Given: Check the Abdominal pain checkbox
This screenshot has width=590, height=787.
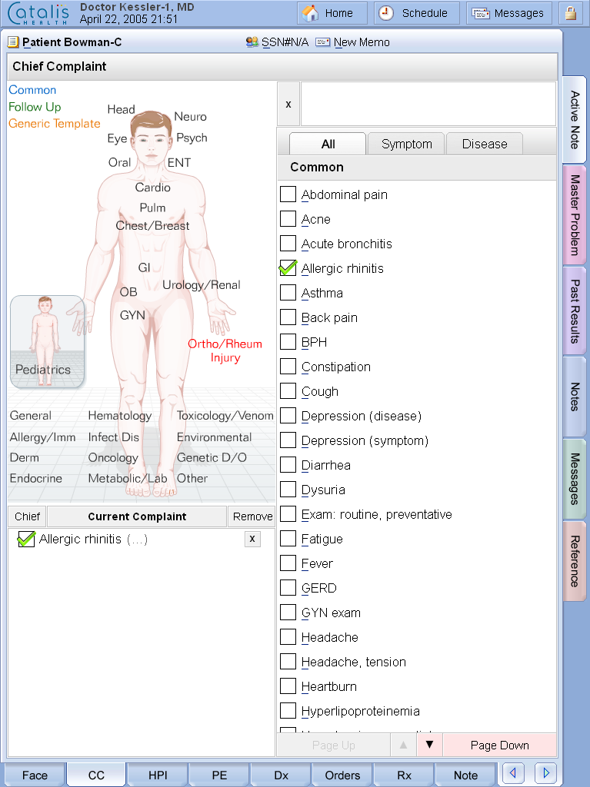Looking at the screenshot, I should coord(288,194).
